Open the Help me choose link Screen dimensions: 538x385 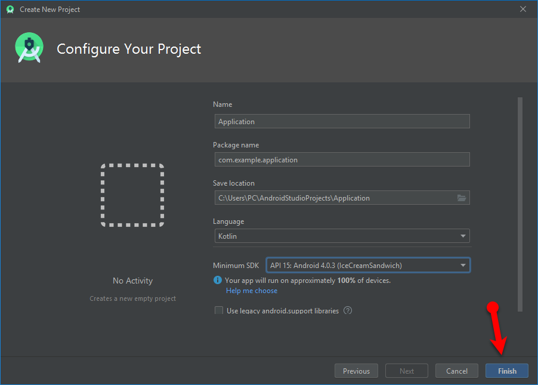[251, 291]
